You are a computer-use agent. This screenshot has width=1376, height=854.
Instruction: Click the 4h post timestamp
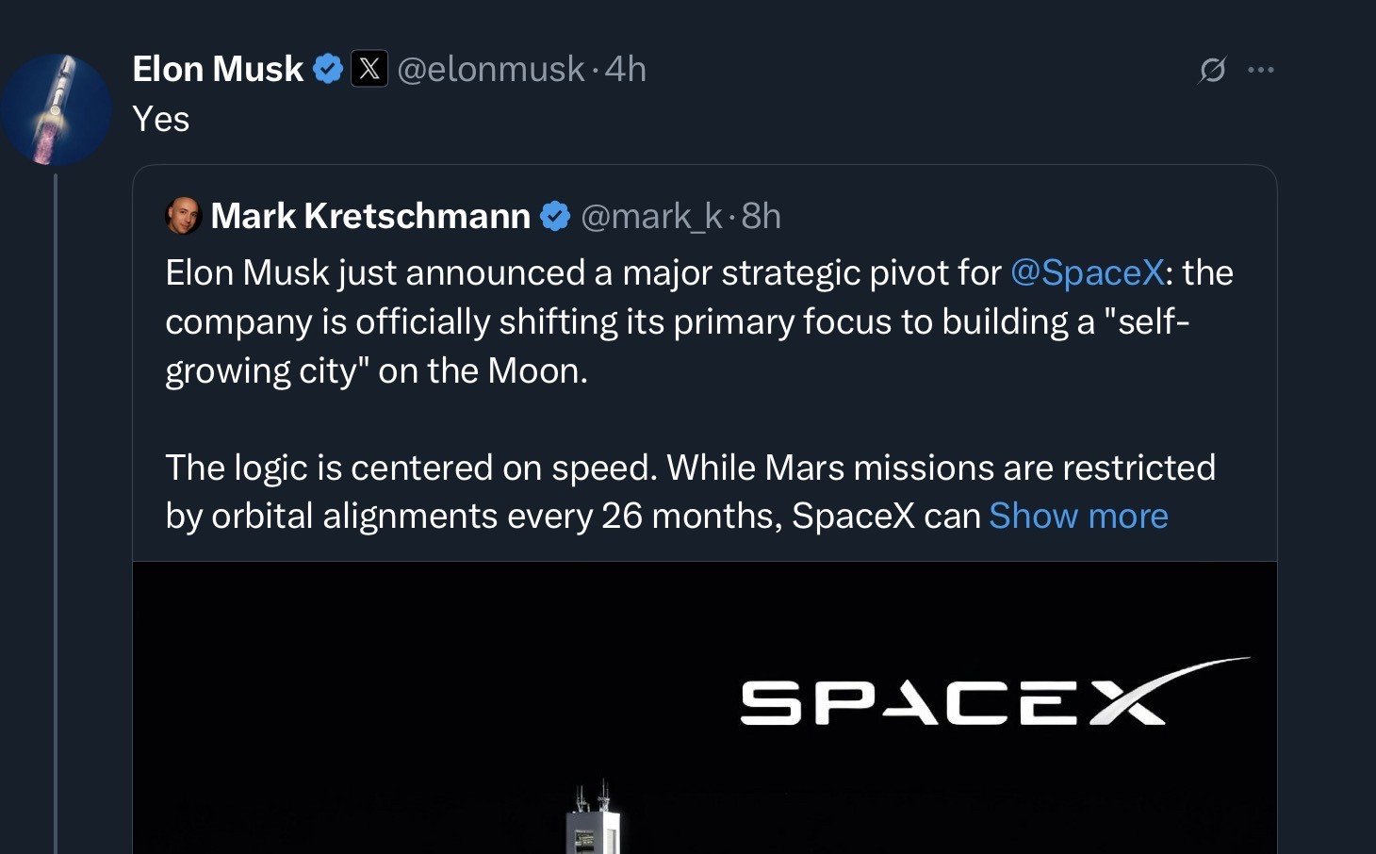[626, 69]
